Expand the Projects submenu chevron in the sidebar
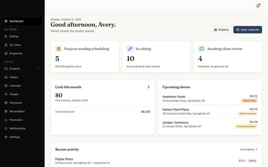 pos(38,69)
